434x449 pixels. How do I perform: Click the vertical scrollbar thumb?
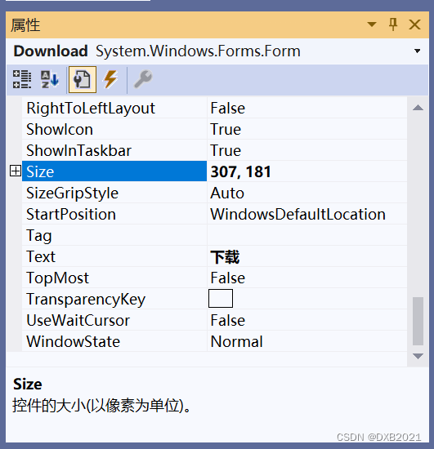[x=418, y=322]
